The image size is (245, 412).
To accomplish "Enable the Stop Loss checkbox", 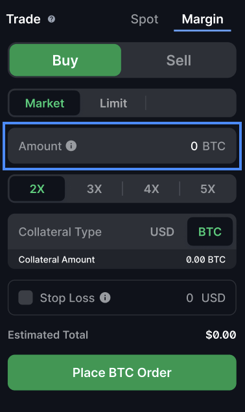I will coord(25,297).
